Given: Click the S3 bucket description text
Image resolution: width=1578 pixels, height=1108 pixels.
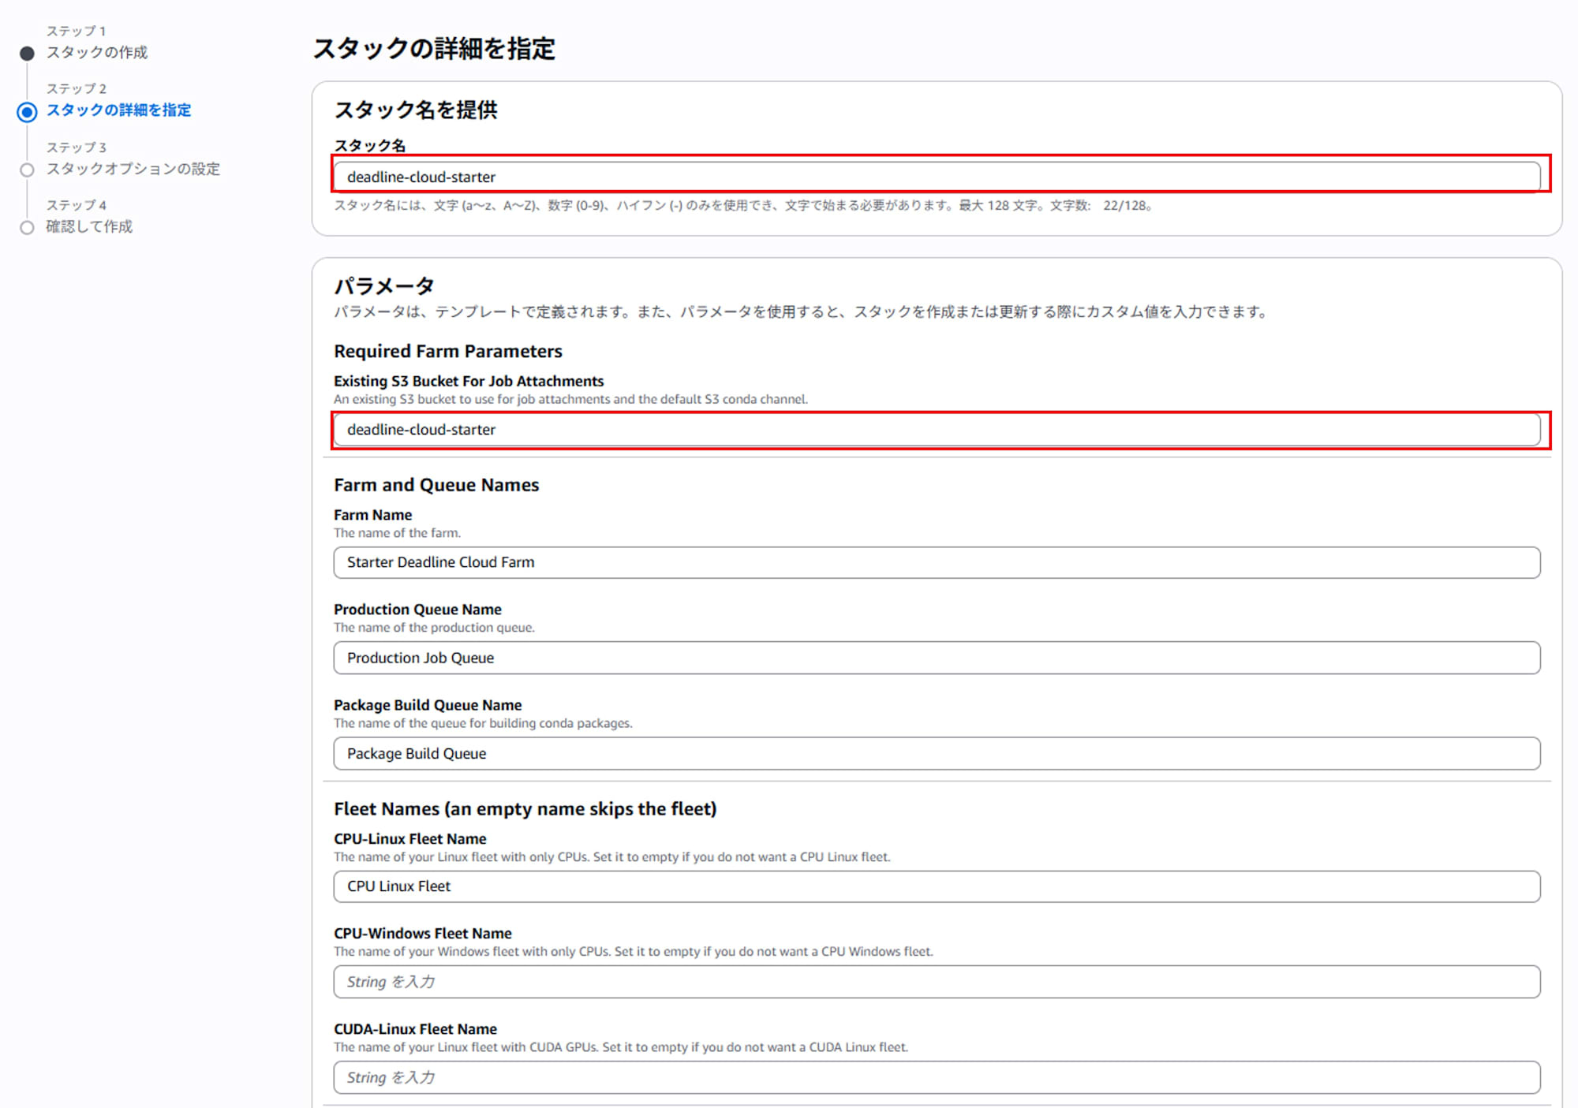Looking at the screenshot, I should pos(570,399).
